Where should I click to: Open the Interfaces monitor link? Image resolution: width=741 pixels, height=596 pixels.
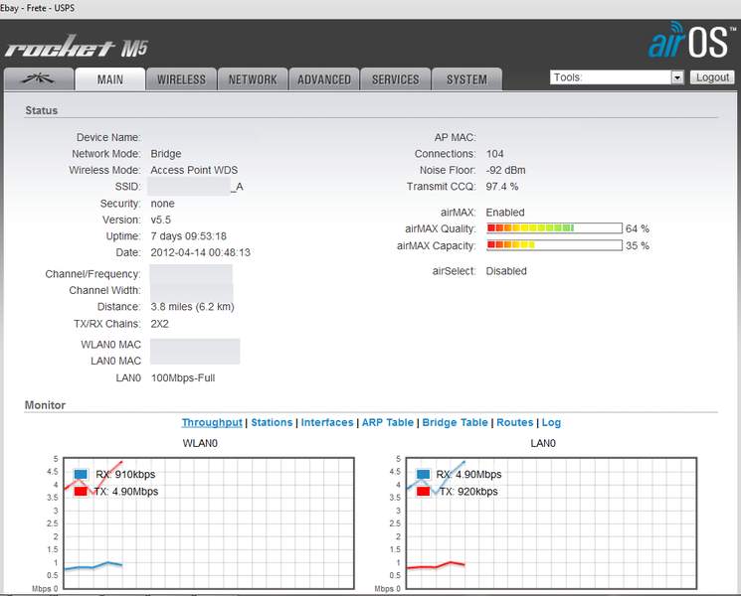(x=327, y=422)
